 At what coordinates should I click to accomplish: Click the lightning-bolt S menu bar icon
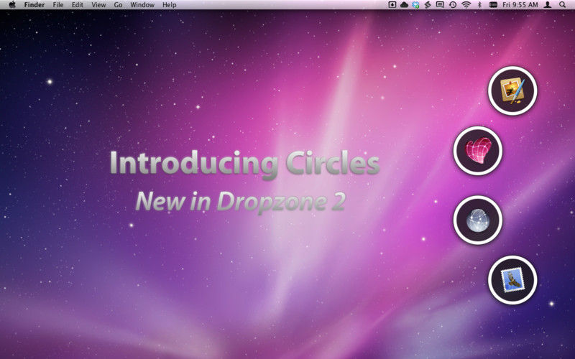point(428,5)
